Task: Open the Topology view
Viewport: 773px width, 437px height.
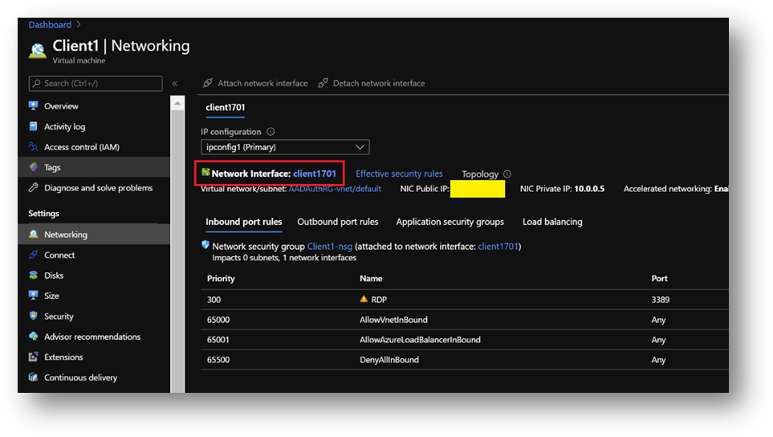Action: 480,174
